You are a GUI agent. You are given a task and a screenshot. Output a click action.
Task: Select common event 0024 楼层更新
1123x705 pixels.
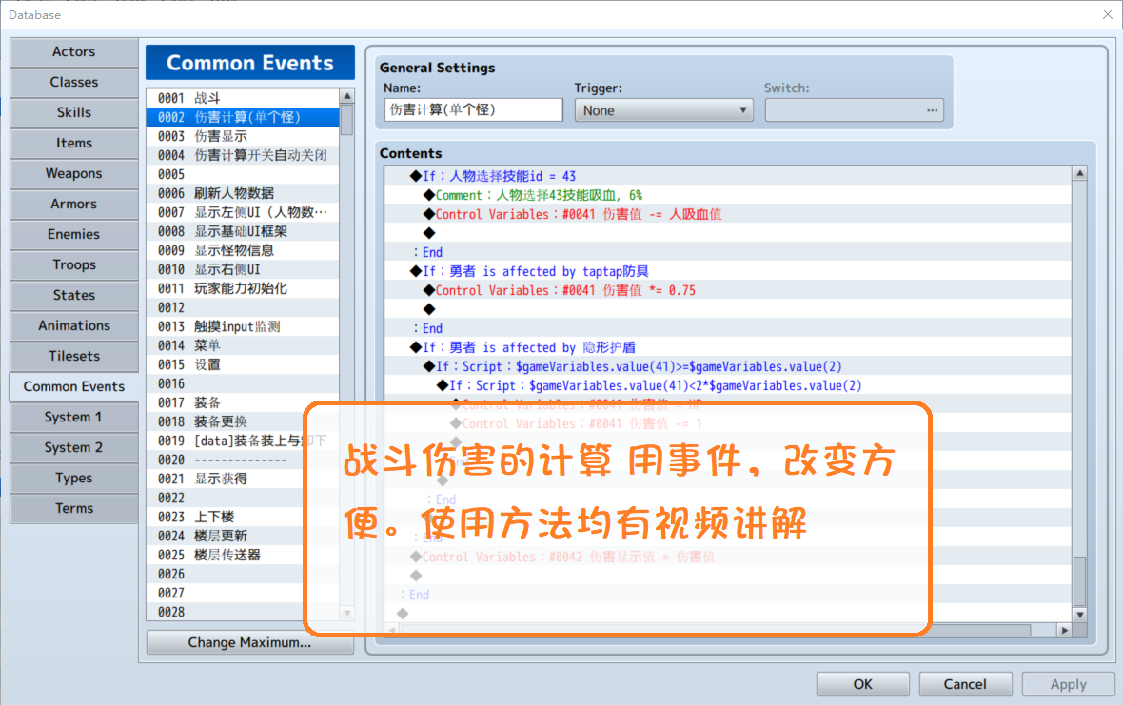point(243,536)
